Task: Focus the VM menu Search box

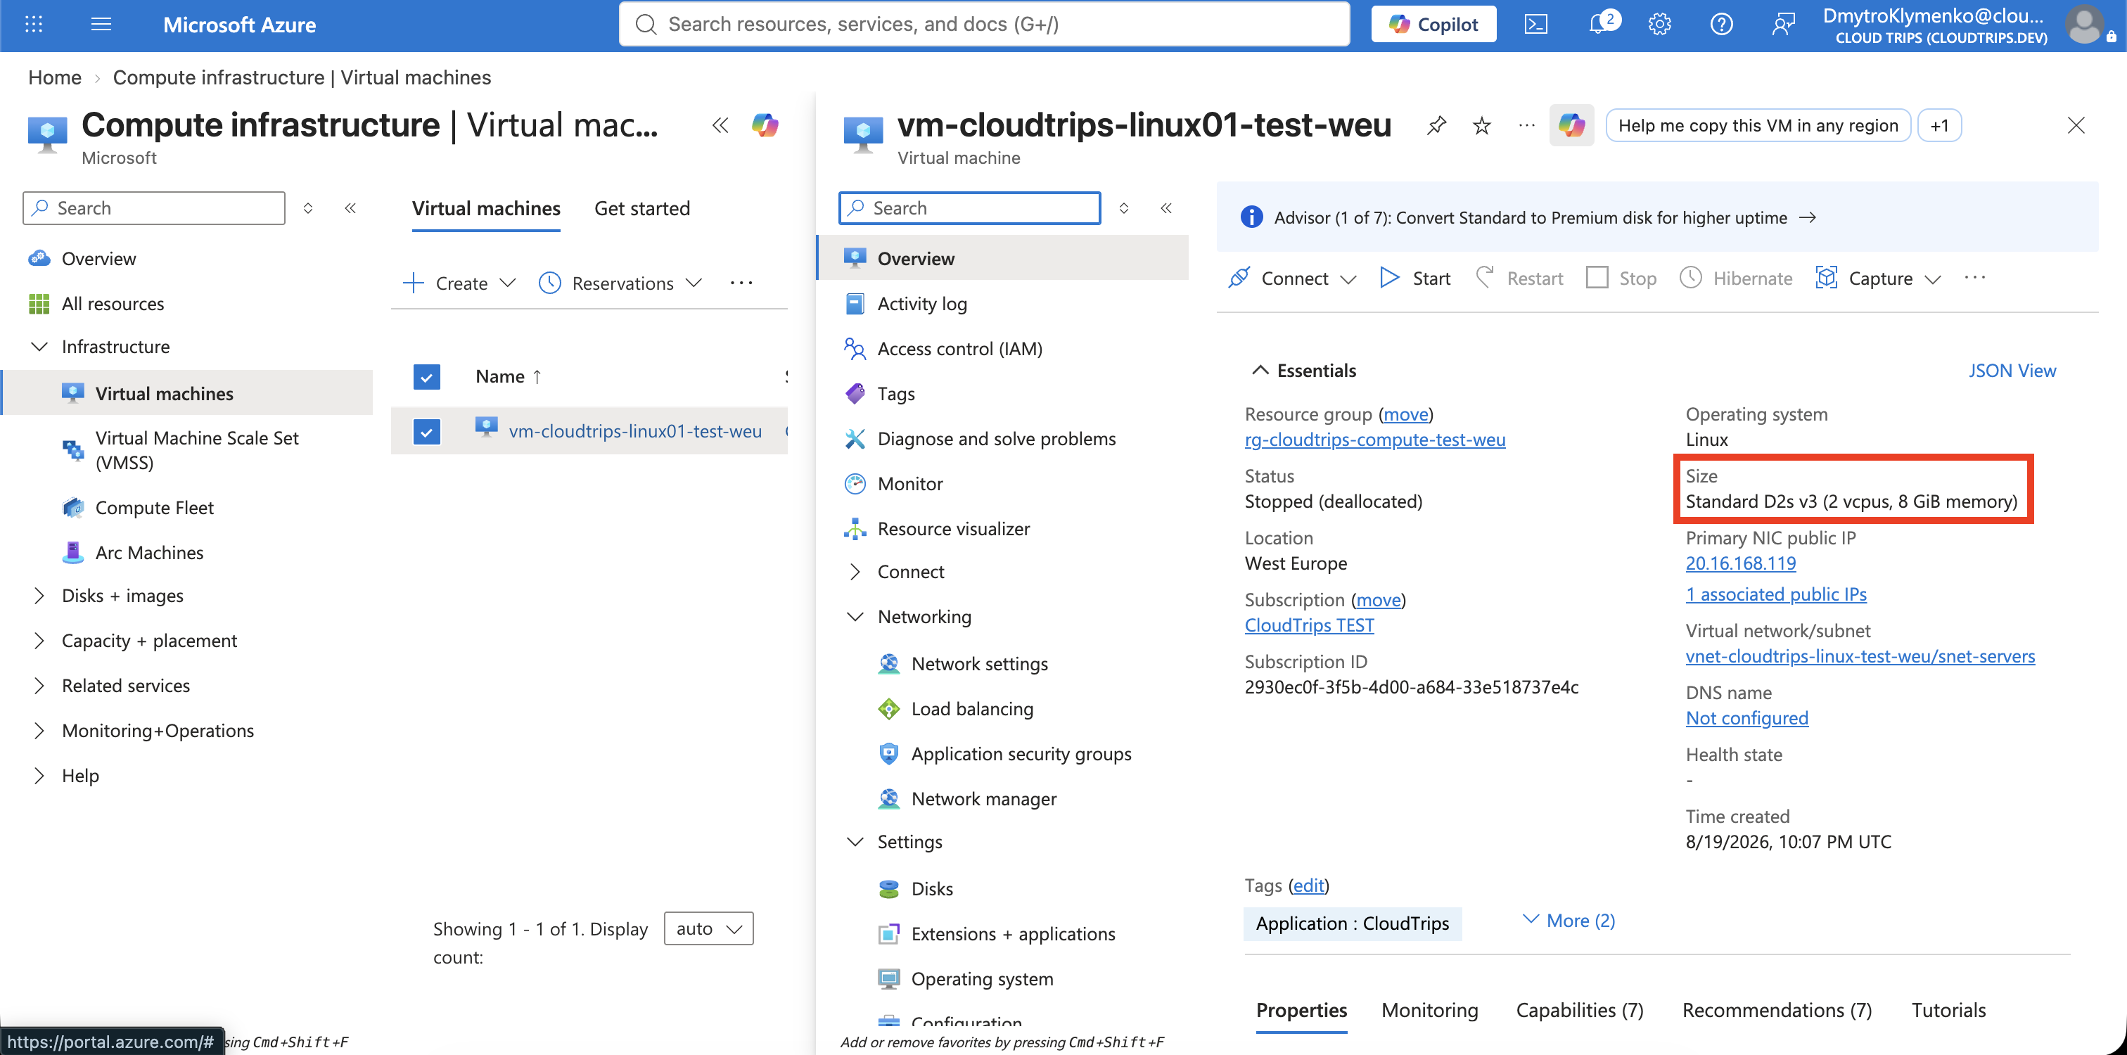Action: pos(969,208)
